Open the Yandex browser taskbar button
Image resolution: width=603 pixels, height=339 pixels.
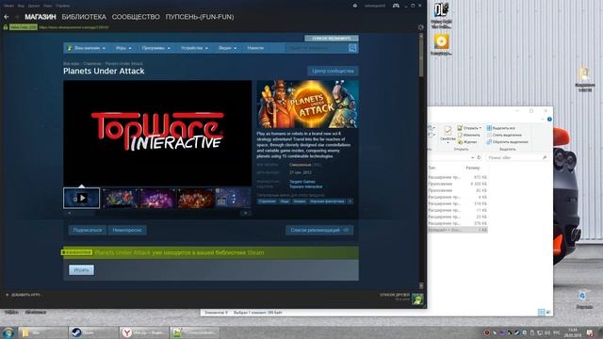click(143, 332)
